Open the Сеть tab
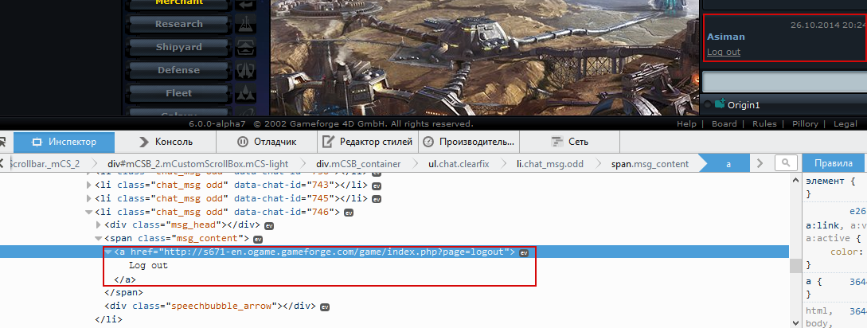The width and height of the screenshot is (867, 328). pyautogui.click(x=569, y=143)
